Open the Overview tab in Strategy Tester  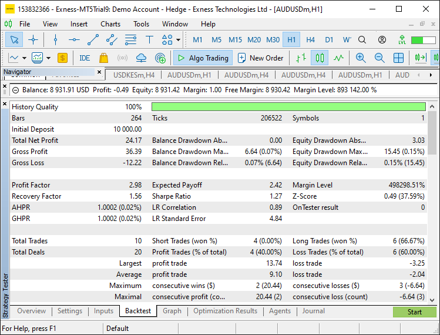[x=32, y=311]
